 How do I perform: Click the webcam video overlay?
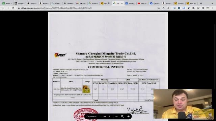coord(183,104)
